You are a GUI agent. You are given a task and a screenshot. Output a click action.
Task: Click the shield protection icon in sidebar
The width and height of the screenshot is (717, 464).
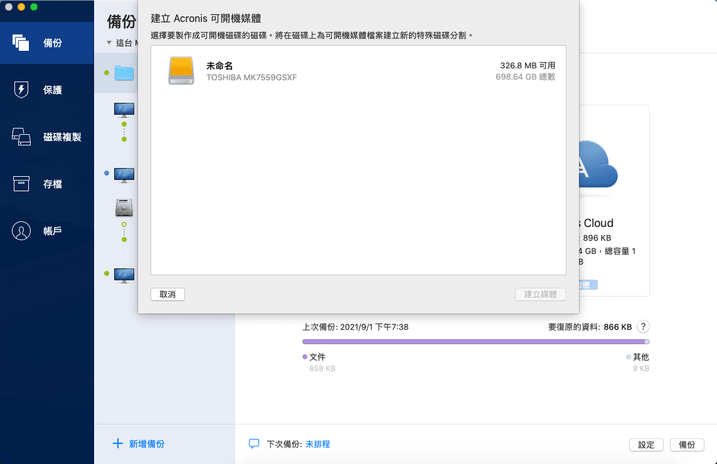(x=21, y=90)
